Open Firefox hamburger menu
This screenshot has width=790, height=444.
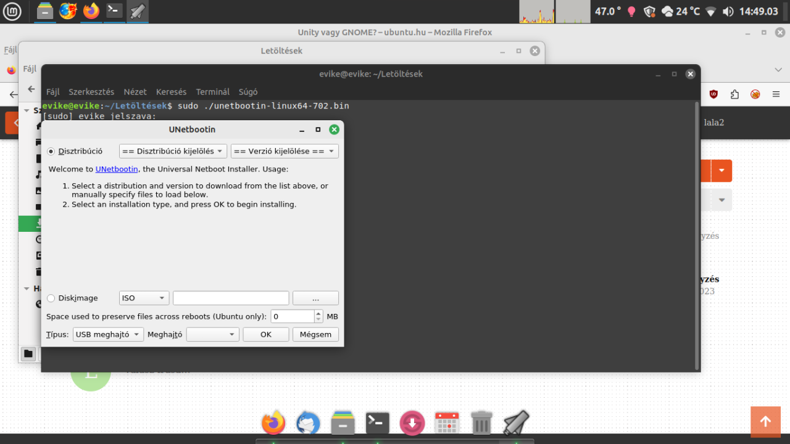click(776, 94)
